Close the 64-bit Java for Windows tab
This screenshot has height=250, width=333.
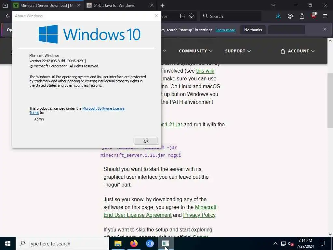pos(152,5)
